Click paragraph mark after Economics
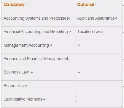 coord(26,86)
